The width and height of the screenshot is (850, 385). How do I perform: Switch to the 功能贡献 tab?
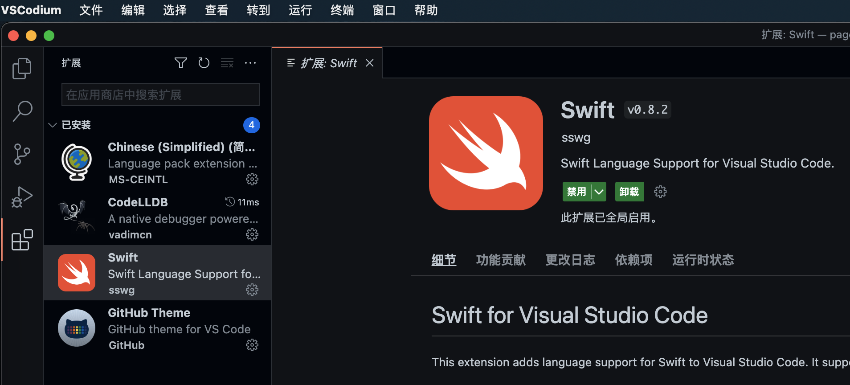[500, 260]
